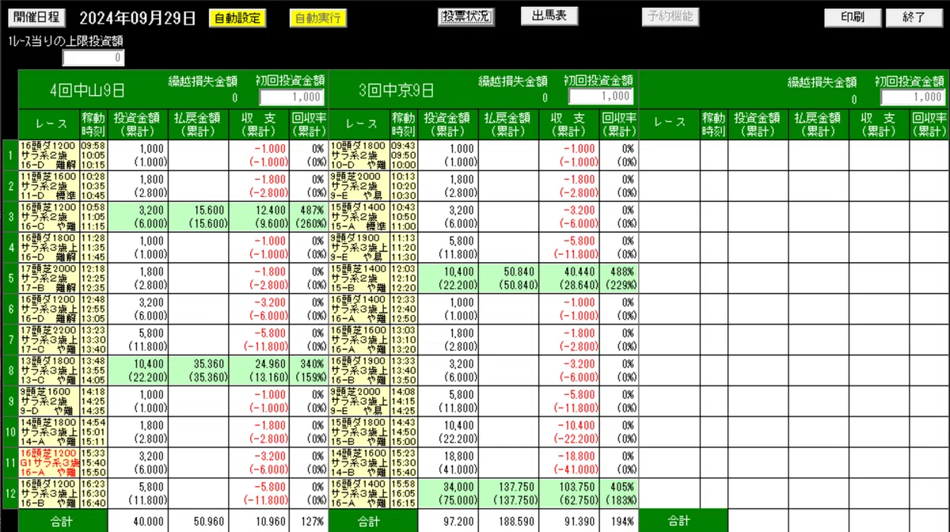The width and height of the screenshot is (950, 532).
Task: Click the yellow 自動実行 button
Action: (317, 17)
